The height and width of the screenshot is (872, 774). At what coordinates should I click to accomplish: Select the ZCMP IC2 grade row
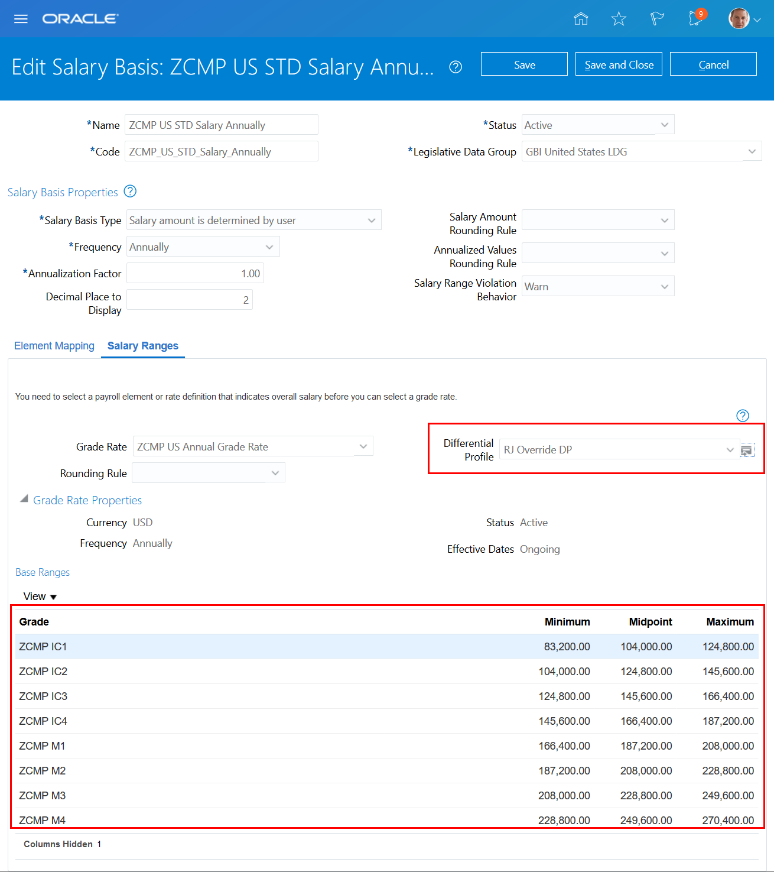coord(387,672)
